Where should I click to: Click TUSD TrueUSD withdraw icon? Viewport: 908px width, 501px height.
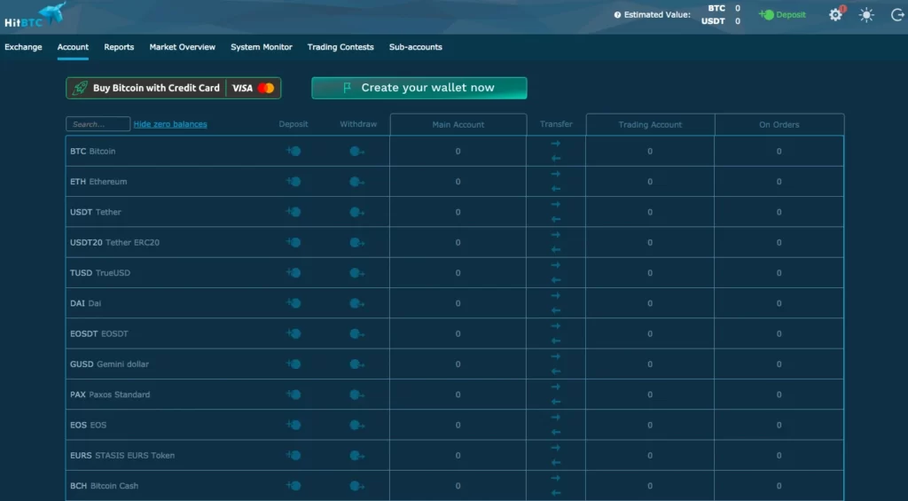[x=356, y=273]
